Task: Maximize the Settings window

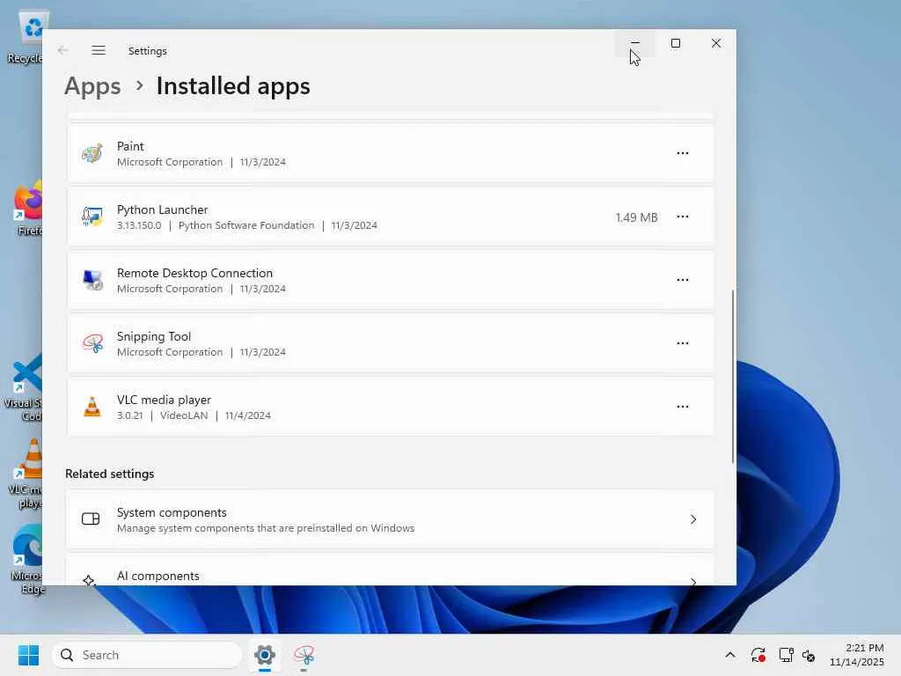Action: pyautogui.click(x=676, y=43)
